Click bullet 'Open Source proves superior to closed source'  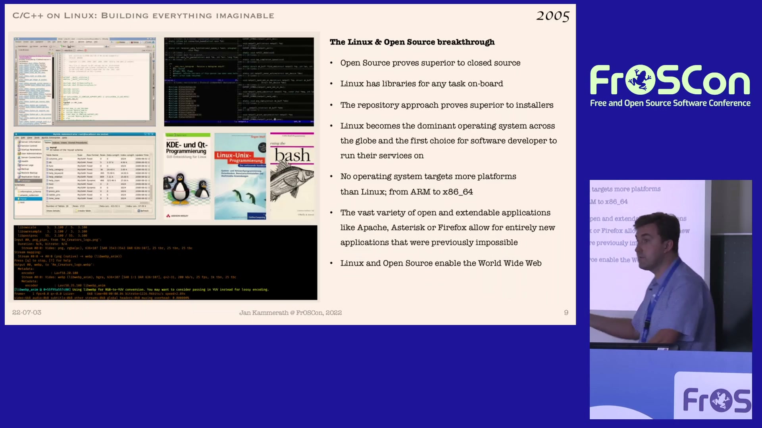tap(430, 63)
